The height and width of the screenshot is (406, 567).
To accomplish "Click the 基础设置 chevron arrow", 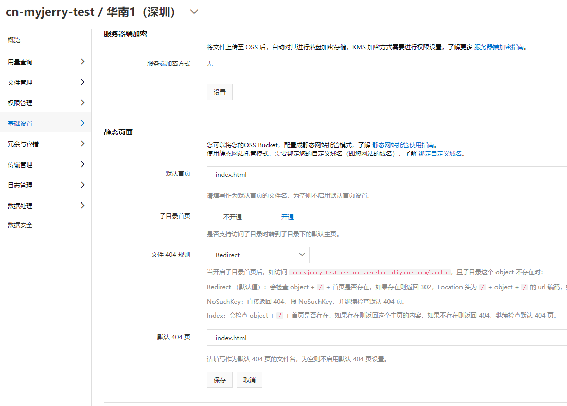I will 82,123.
